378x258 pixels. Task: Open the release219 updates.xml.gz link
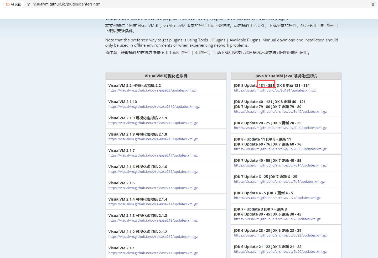[153, 123]
